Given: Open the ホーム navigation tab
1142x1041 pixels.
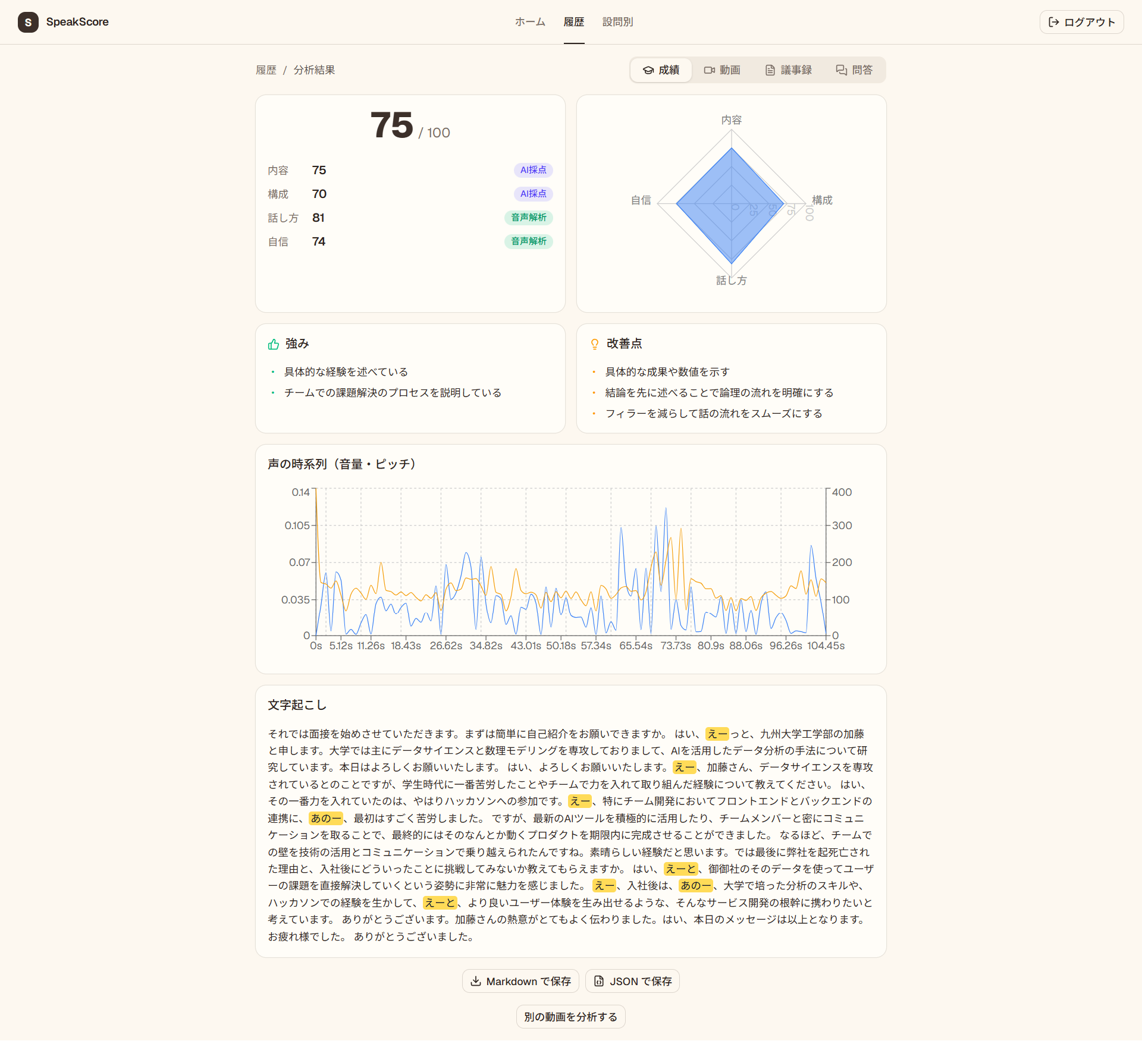Looking at the screenshot, I should point(530,22).
